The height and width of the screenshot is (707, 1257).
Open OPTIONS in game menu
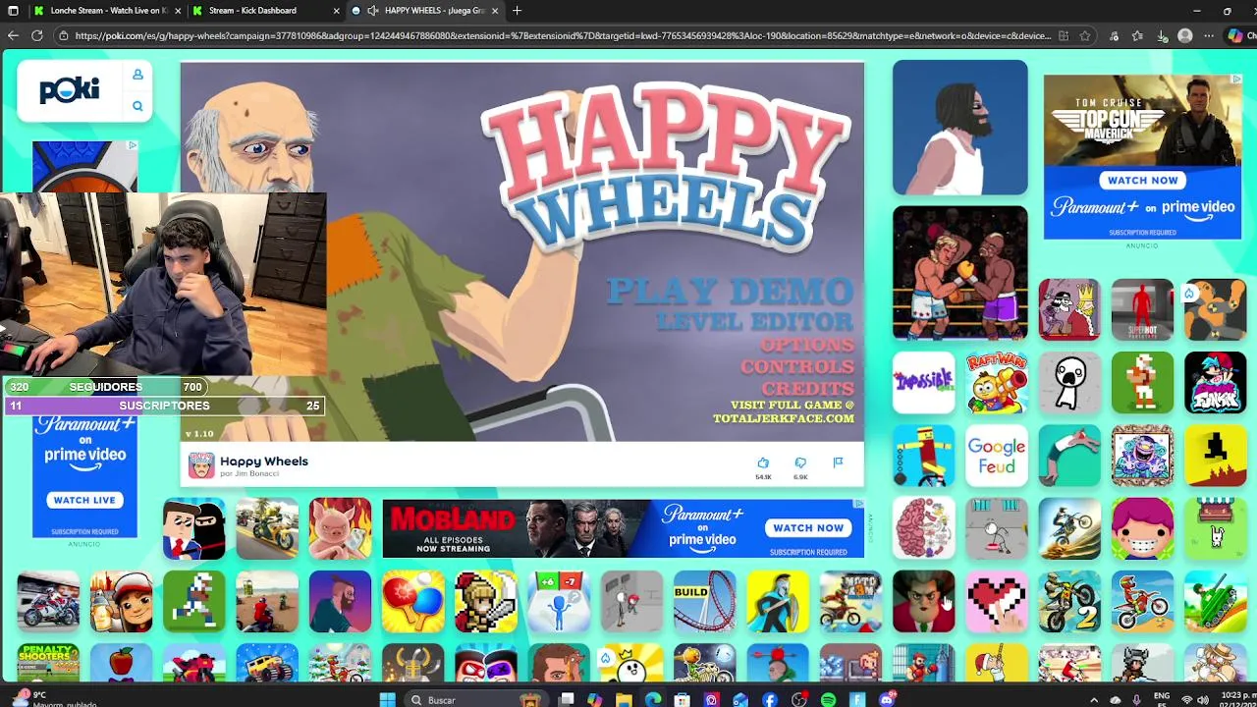pyautogui.click(x=807, y=345)
